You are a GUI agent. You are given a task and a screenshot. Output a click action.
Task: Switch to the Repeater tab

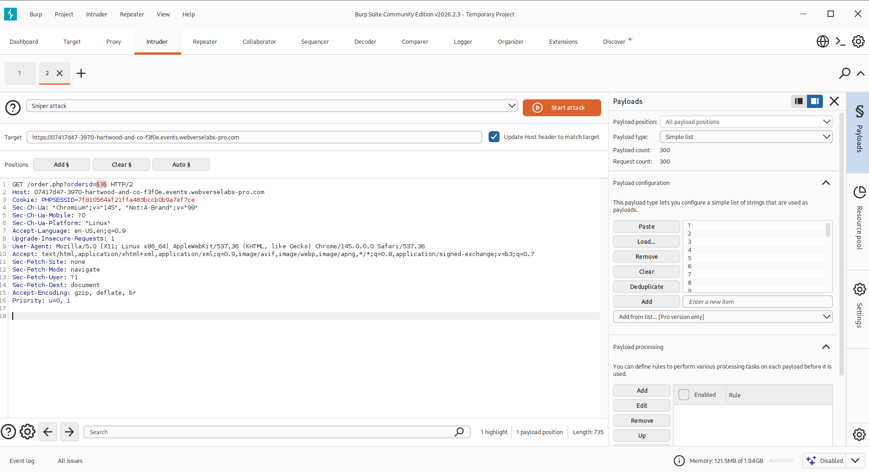coord(205,41)
